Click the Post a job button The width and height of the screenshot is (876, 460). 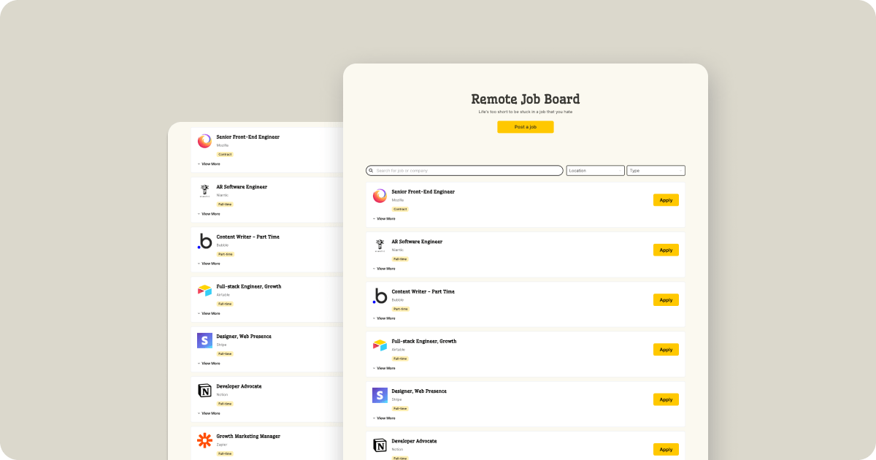tap(526, 127)
